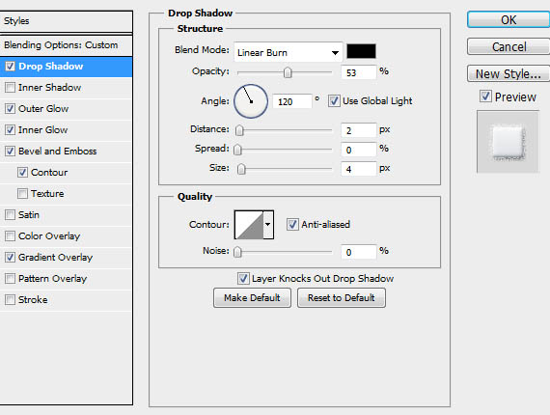Screen dimensions: 550x415
Task: Open the black shadow color swatch
Action: [x=361, y=51]
